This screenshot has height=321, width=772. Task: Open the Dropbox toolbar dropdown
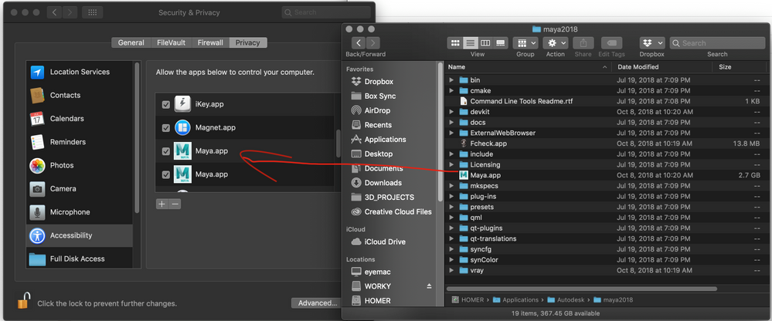tap(652, 42)
